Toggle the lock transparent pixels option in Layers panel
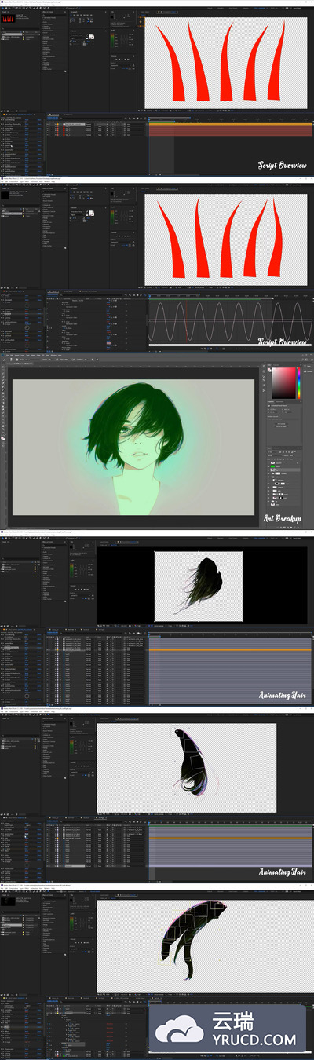This screenshot has height=1060, width=314. [272, 459]
